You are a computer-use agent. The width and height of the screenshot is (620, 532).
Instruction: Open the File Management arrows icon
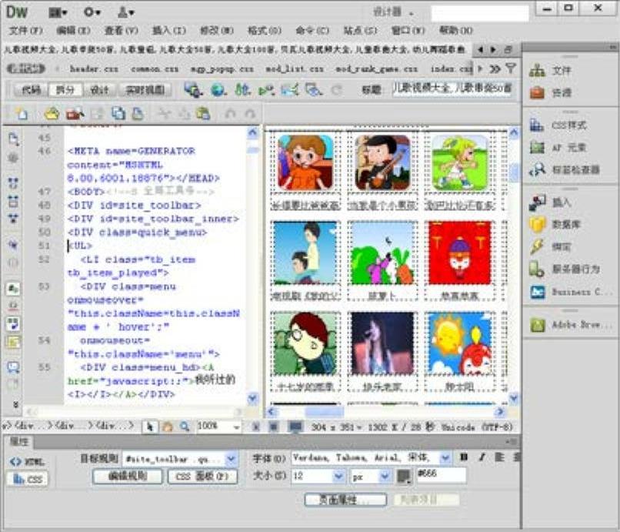pos(242,90)
